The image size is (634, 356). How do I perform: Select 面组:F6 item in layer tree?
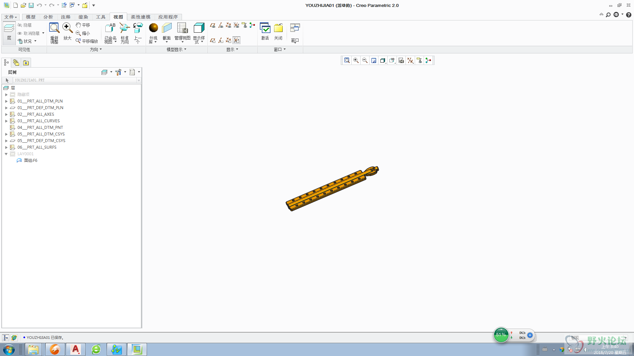tap(30, 161)
